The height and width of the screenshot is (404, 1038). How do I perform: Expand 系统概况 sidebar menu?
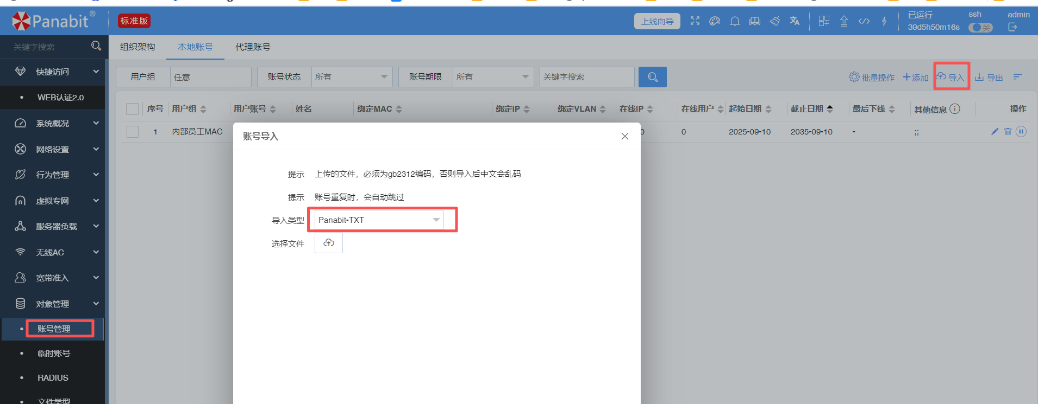(x=52, y=123)
